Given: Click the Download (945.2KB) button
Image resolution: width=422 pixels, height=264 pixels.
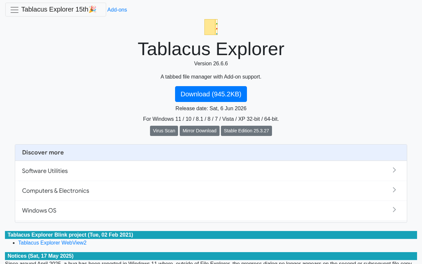Looking at the screenshot, I should [211, 94].
